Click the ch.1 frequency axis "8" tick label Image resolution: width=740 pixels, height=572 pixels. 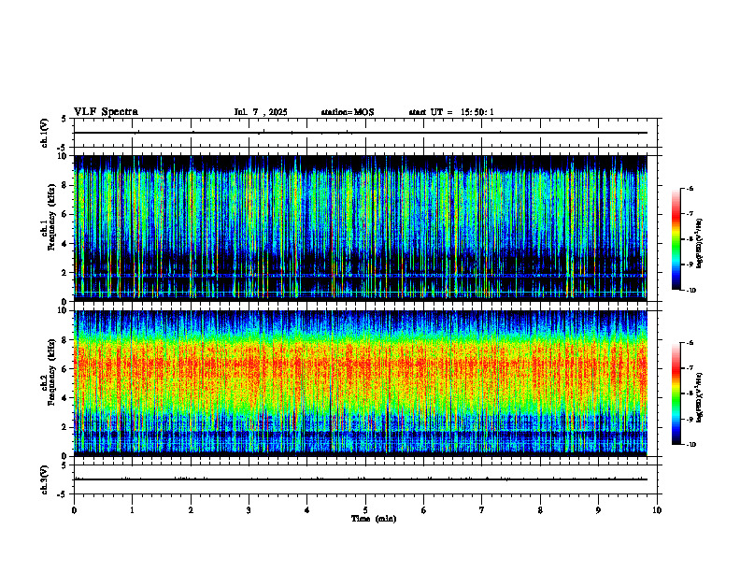[65, 185]
